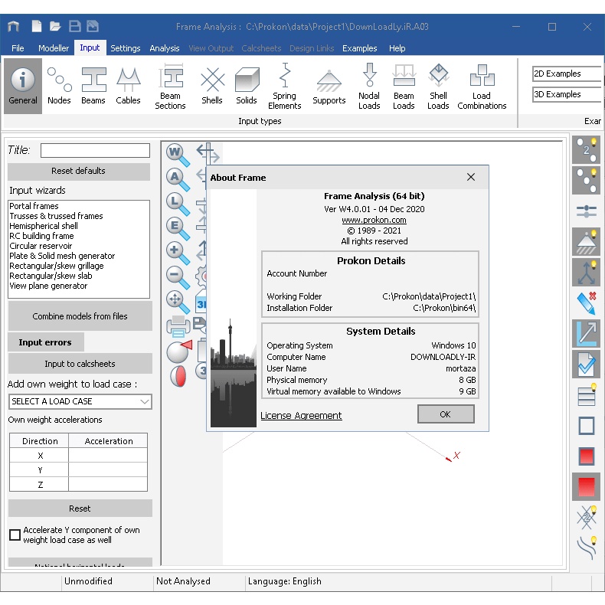The width and height of the screenshot is (605, 605).
Task: Open the Settings menu tab
Action: tap(126, 48)
